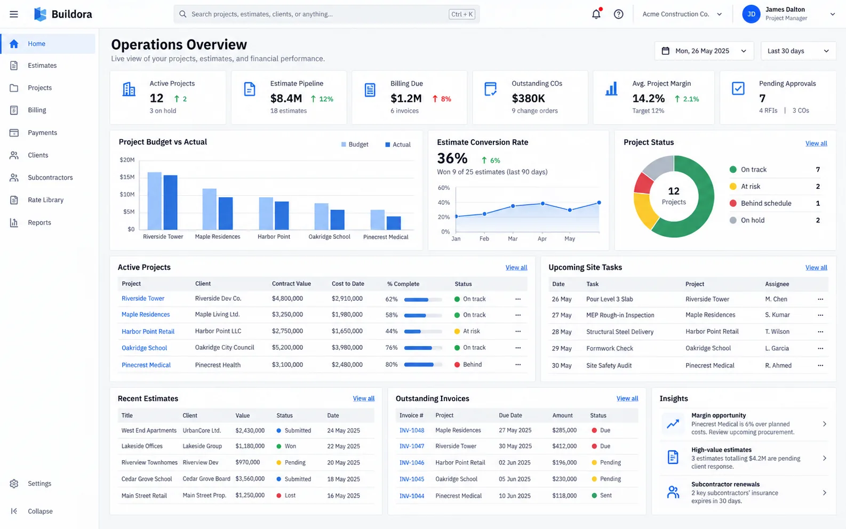Open invoice INV-1048

(x=412, y=430)
